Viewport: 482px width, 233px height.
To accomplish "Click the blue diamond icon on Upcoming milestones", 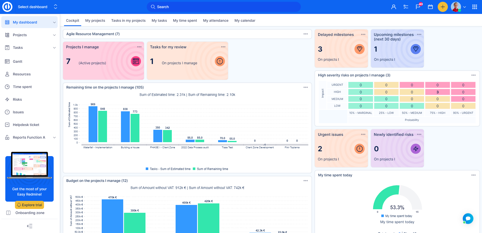I will tap(416, 49).
